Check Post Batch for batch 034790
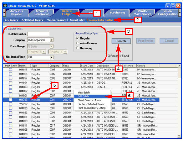The width and height of the screenshot is (183, 141). 11,100
